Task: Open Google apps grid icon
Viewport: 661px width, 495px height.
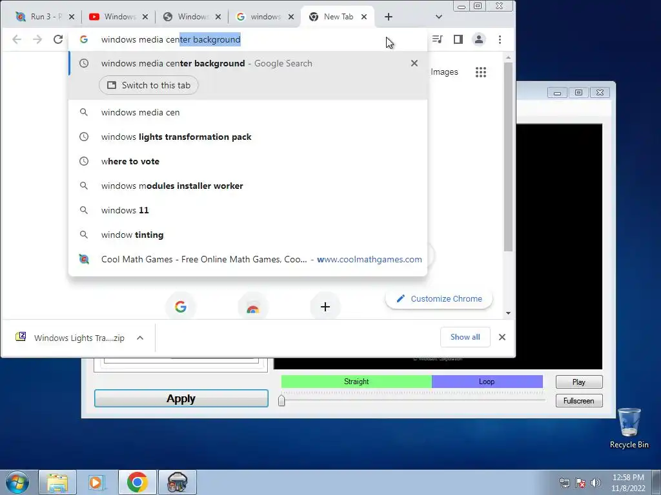Action: (480, 72)
